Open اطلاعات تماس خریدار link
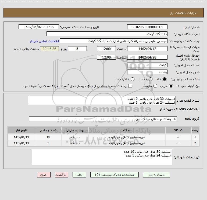 point(44,41)
